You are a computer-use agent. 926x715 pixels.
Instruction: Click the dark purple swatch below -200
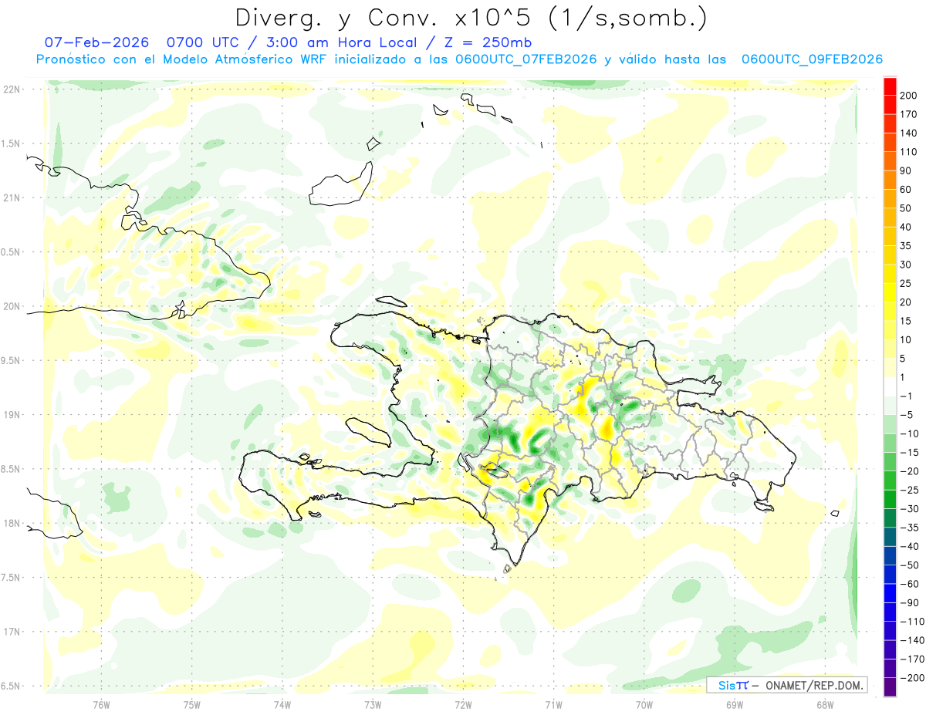890,688
